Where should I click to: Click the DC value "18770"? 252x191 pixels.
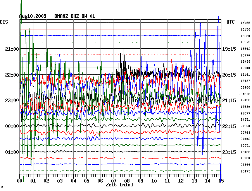[245, 55]
